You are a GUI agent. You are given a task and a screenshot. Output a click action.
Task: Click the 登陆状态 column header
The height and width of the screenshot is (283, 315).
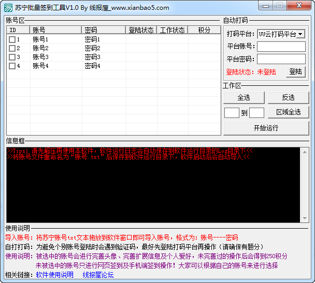tap(141, 30)
